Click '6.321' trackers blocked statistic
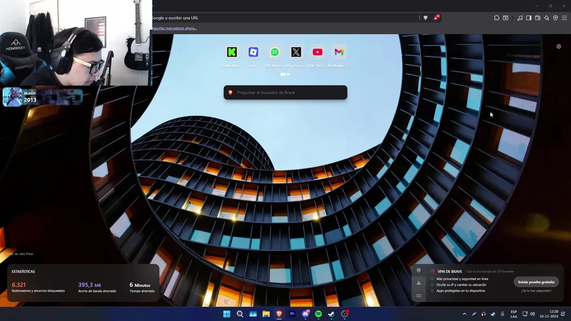This screenshot has height=321, width=571. [x=19, y=285]
